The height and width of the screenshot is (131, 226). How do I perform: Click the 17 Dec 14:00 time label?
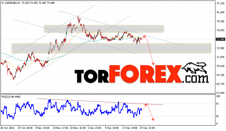[130, 128]
